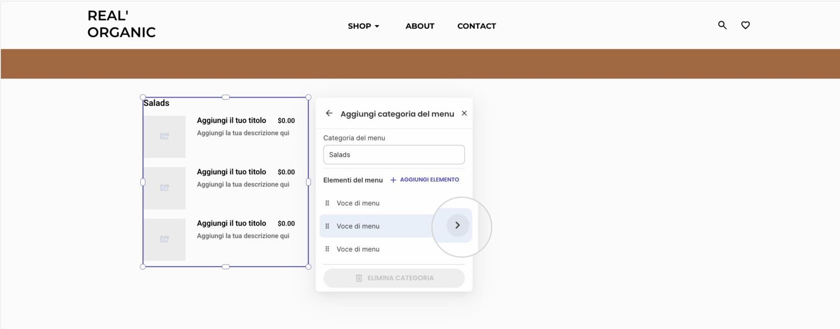This screenshot has height=329, width=840.
Task: Click the third Aggiungi il tuo titolo
Action: click(x=232, y=223)
